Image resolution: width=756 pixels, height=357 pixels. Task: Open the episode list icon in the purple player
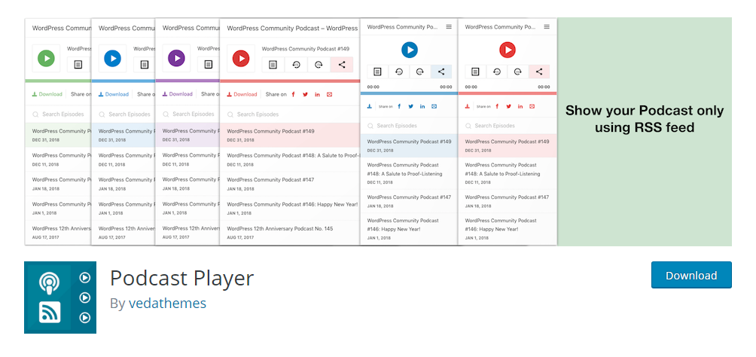pyautogui.click(x=209, y=65)
